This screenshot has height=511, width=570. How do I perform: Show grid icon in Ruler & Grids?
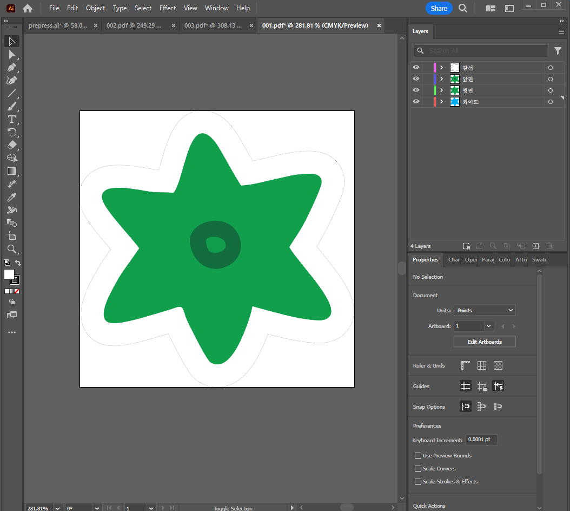point(482,365)
